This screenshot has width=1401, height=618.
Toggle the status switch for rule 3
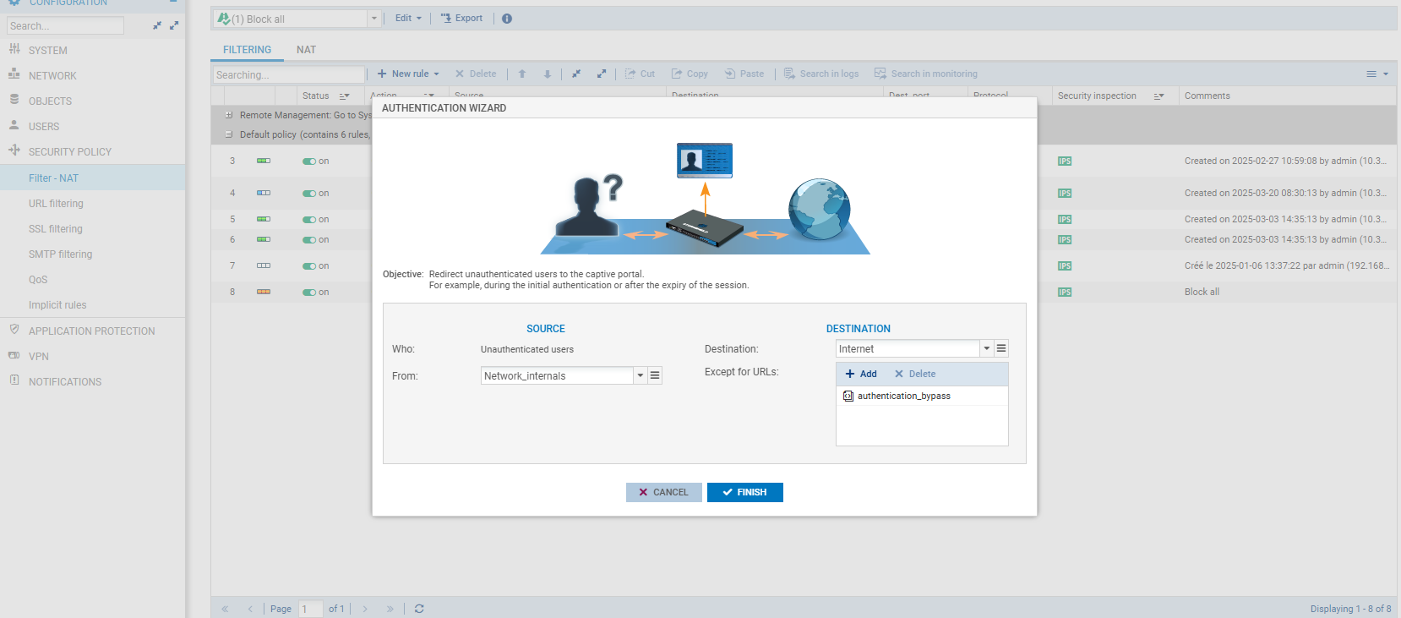tap(309, 161)
